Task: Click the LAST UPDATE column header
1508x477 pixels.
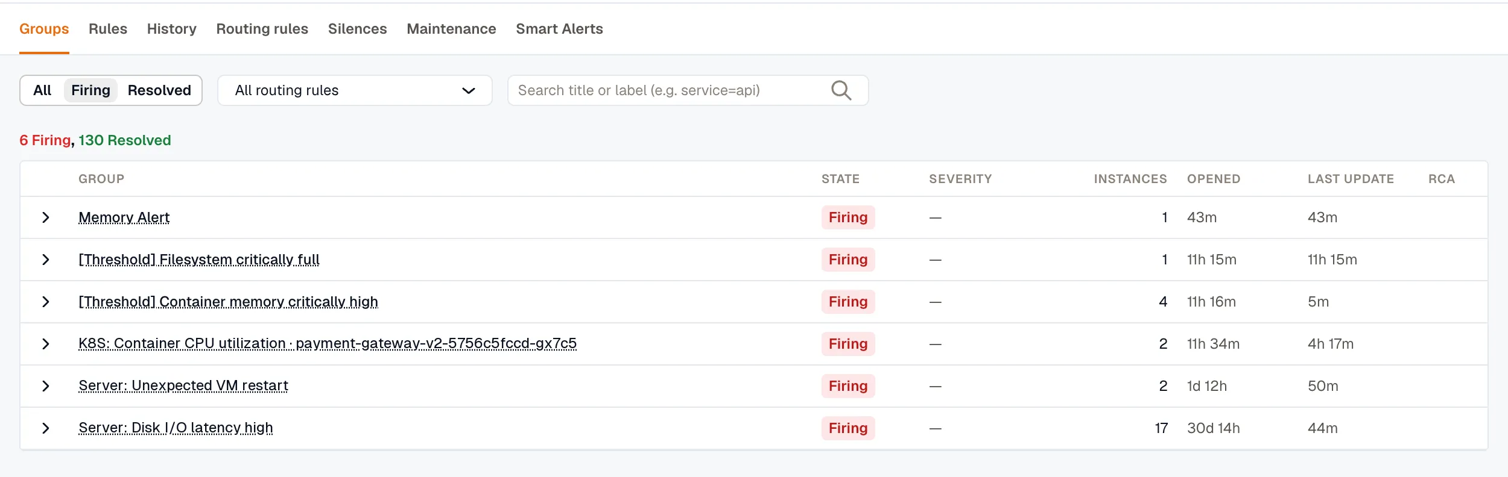Action: [x=1351, y=179]
